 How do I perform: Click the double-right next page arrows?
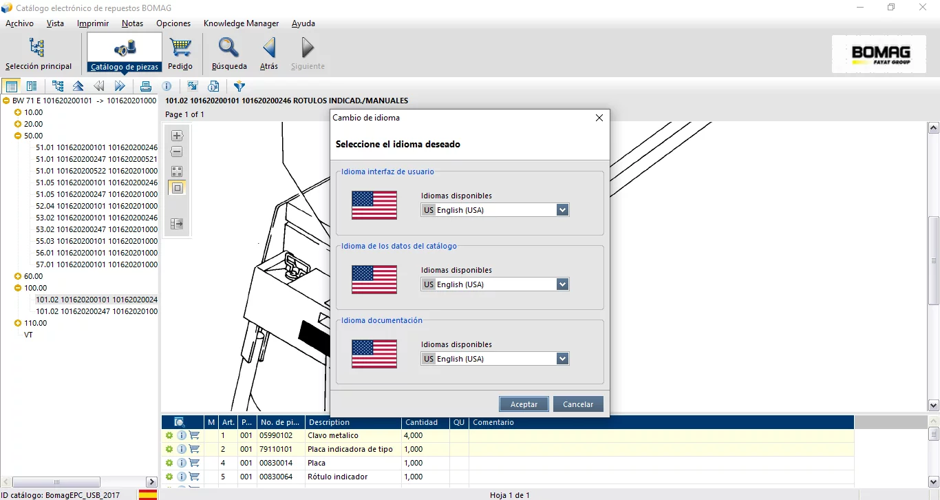click(x=120, y=86)
